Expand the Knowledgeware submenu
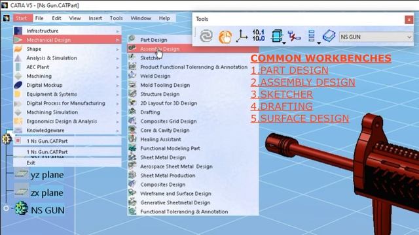The width and height of the screenshot is (419, 235). [67, 131]
